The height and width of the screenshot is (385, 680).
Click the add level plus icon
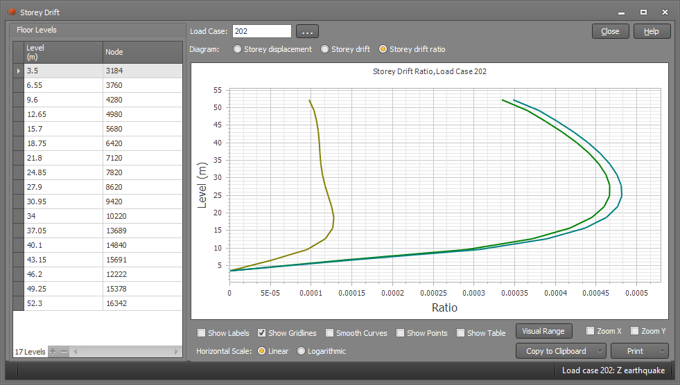click(53, 352)
